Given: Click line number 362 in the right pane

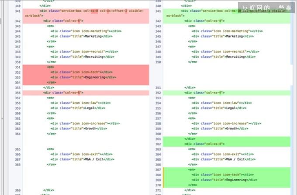Looking at the screenshot, I should 158,144.
